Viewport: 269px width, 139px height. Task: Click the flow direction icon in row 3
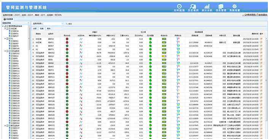click(81, 46)
